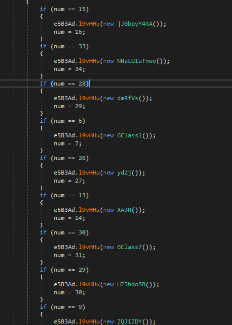
Task: Click the new keyword before GClass7
Action: pyautogui.click(x=108, y=248)
